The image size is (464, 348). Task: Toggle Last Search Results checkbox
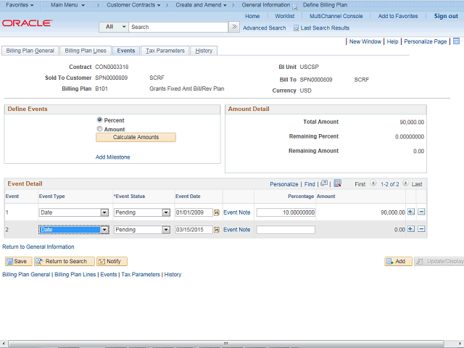(296, 28)
